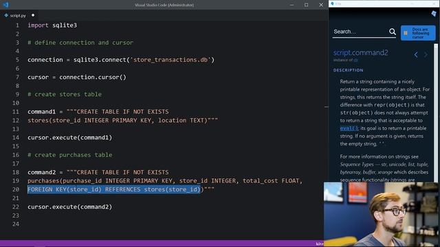Close the Visual Studio Code window
This screenshot has height=247, width=440.
point(321,5)
